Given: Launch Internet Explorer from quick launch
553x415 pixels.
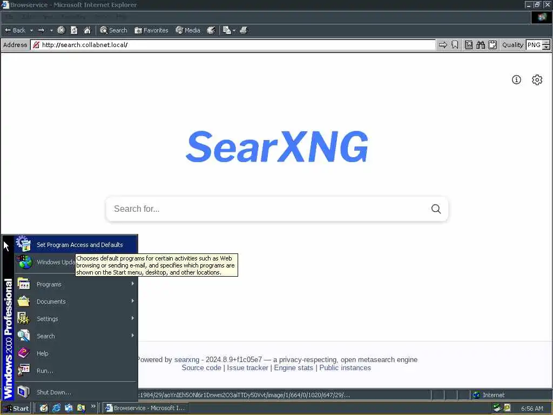Looking at the screenshot, I should pos(56,408).
